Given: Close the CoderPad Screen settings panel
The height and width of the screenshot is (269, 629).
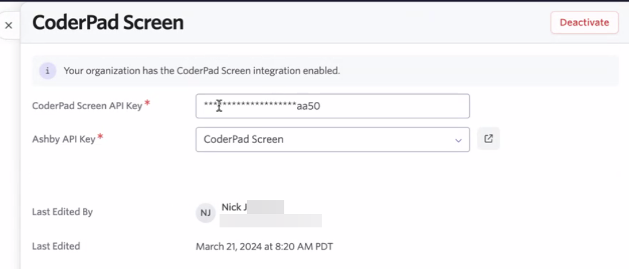Looking at the screenshot, I should pyautogui.click(x=8, y=25).
